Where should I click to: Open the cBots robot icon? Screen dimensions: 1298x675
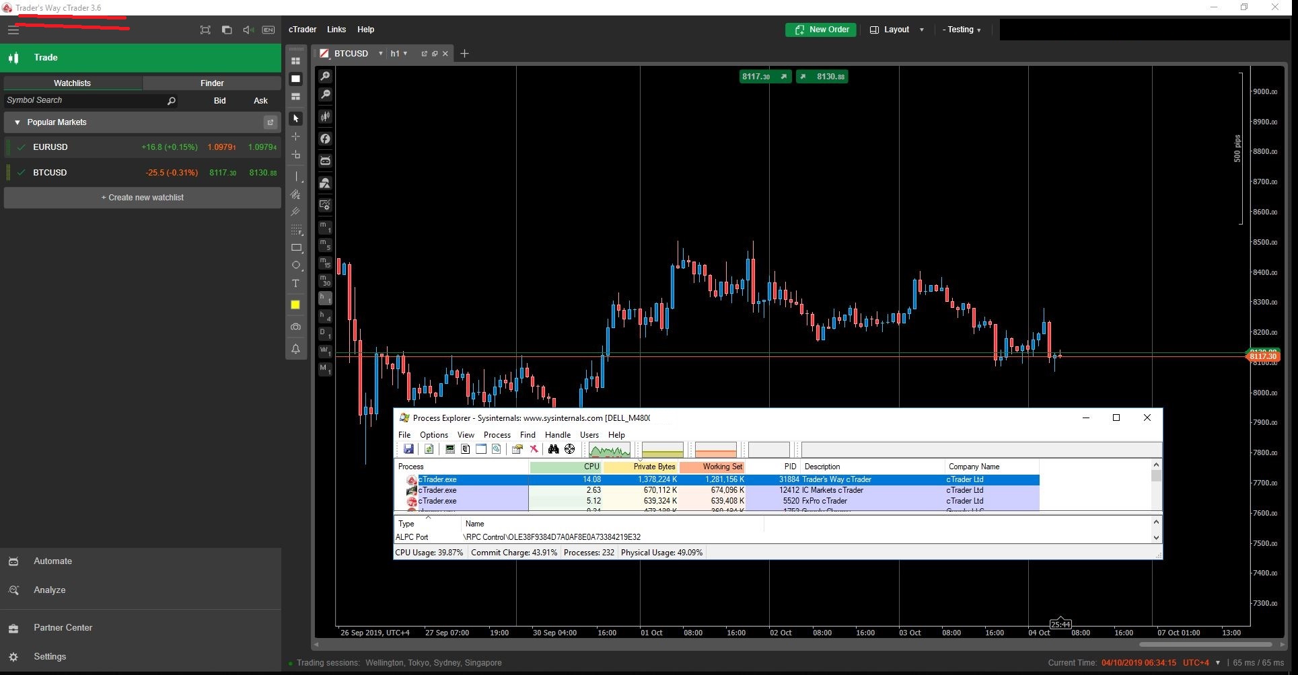[x=325, y=161]
